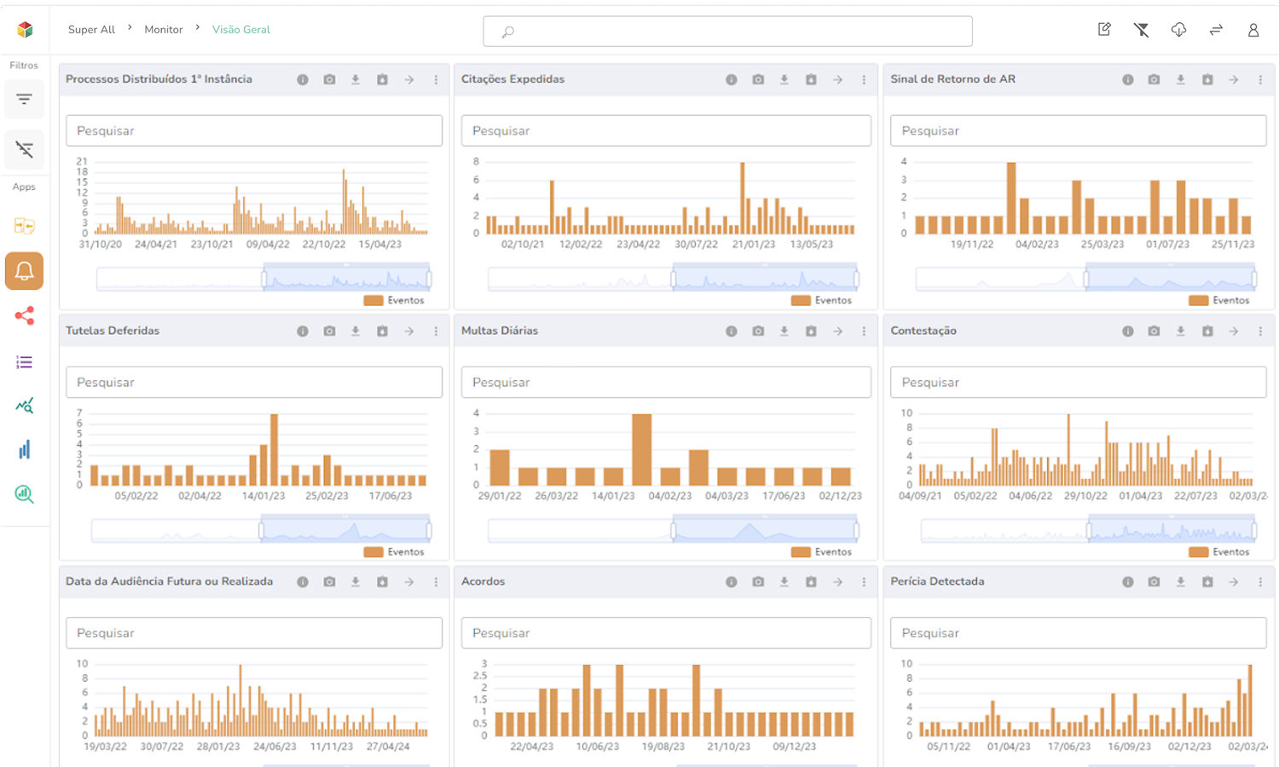Toggle Eventos legend in Tutelas Deferidas
Screen dimensions: 1279x767
pyautogui.click(x=394, y=551)
